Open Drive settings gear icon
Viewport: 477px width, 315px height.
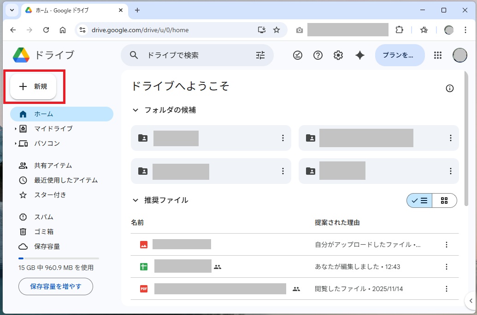point(338,55)
